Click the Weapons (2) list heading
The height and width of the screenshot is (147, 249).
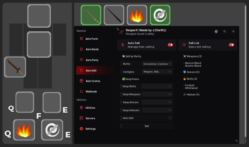pos(192,56)
